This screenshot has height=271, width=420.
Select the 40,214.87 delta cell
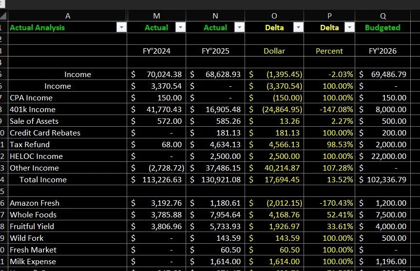[274, 168]
